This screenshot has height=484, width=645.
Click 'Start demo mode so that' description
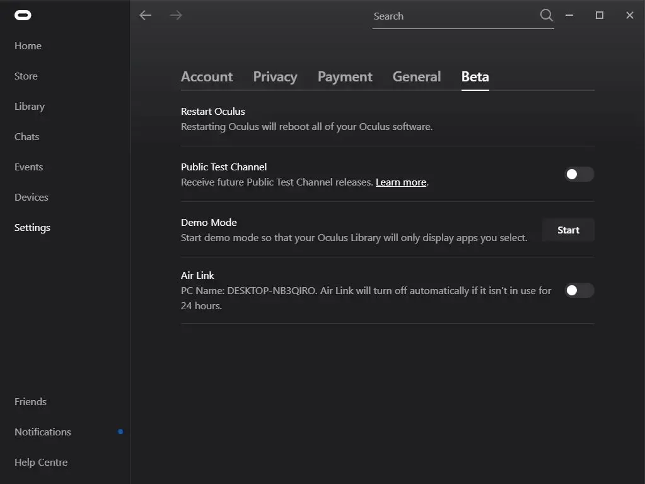[x=354, y=238]
